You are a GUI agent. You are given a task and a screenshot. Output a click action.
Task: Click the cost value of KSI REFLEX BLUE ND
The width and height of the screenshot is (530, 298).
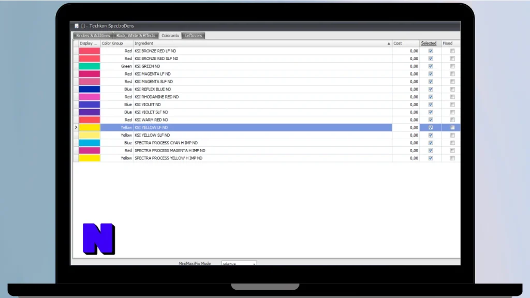414,89
